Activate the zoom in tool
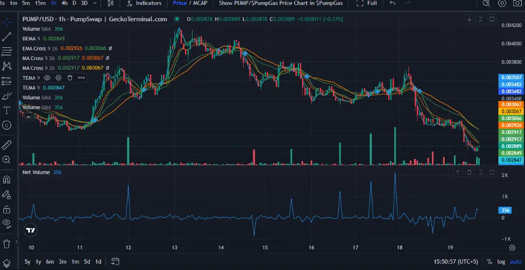Viewport: 525px width, 270px height. tap(7, 159)
